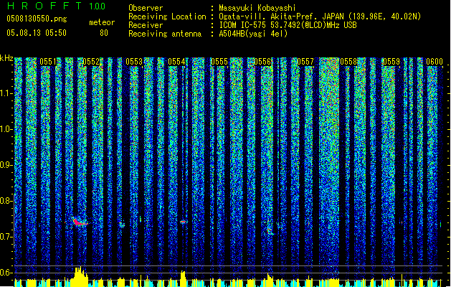
Task: Click the 0.7 kHz axis tick label
Action: 6,237
